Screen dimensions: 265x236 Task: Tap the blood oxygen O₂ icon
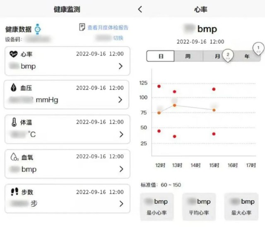[x=14, y=157]
